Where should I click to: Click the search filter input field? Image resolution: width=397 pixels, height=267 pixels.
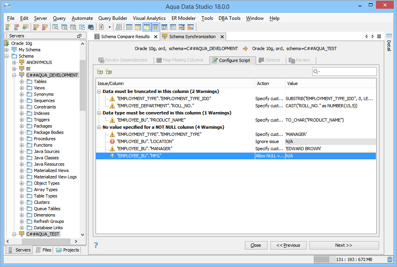tap(344, 72)
